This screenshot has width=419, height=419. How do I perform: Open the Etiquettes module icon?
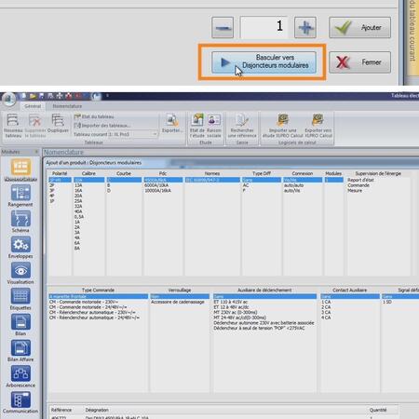[20, 296]
